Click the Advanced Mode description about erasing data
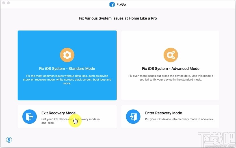The height and width of the screenshot is (148, 236). pos(171,78)
